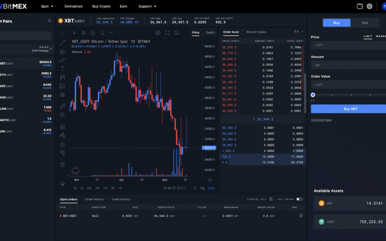Take a chart snapshot with camera icon
Screen dimensions: 386x241
click(177, 33)
